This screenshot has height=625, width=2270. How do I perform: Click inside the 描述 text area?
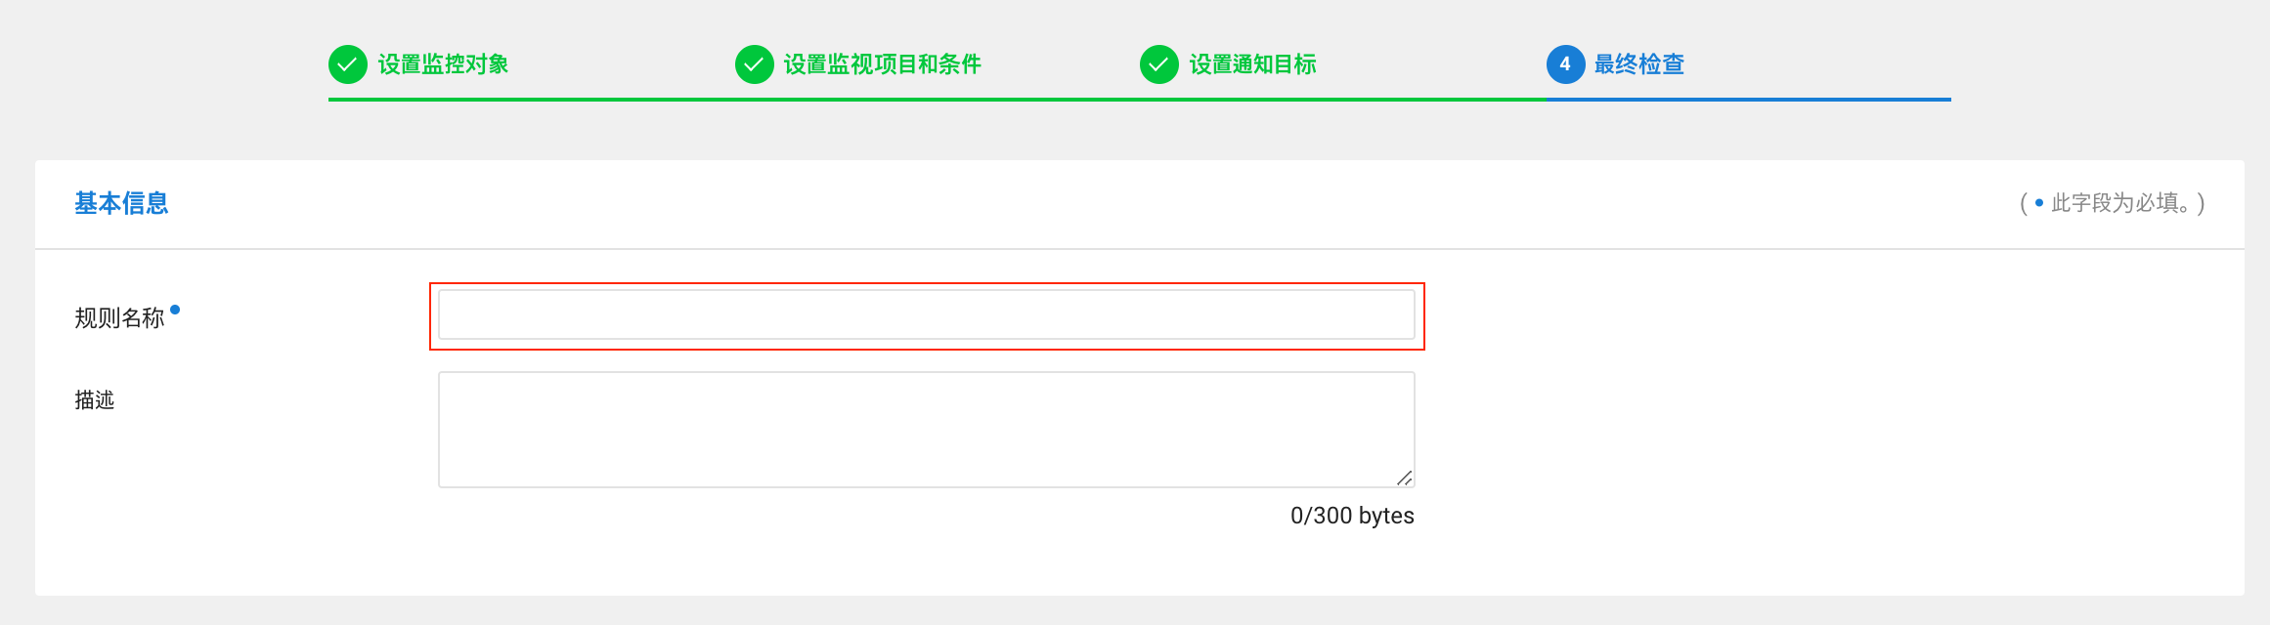pyautogui.click(x=926, y=429)
